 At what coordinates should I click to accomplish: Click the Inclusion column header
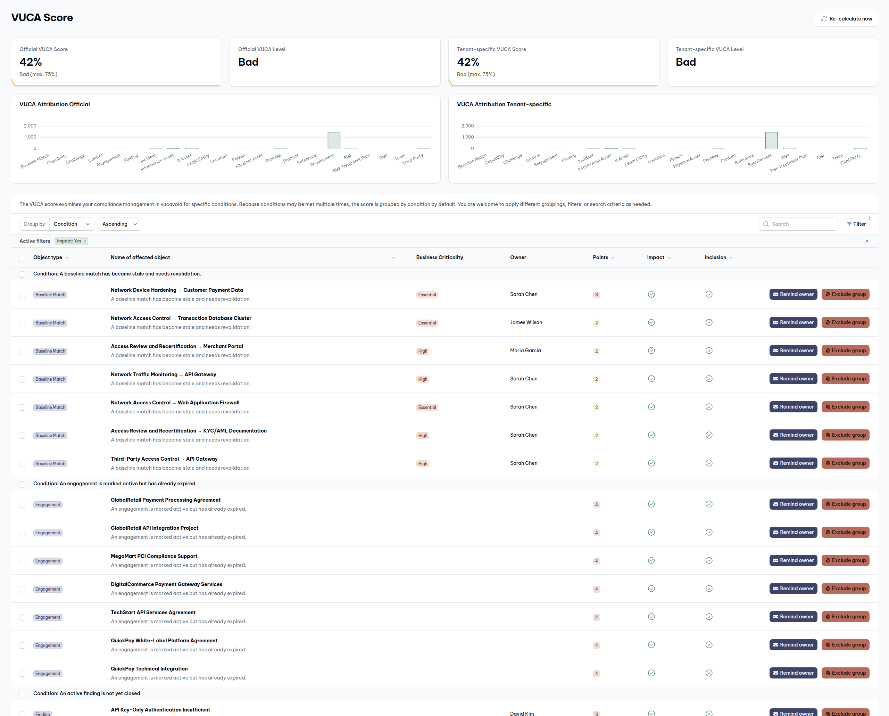[x=715, y=257]
